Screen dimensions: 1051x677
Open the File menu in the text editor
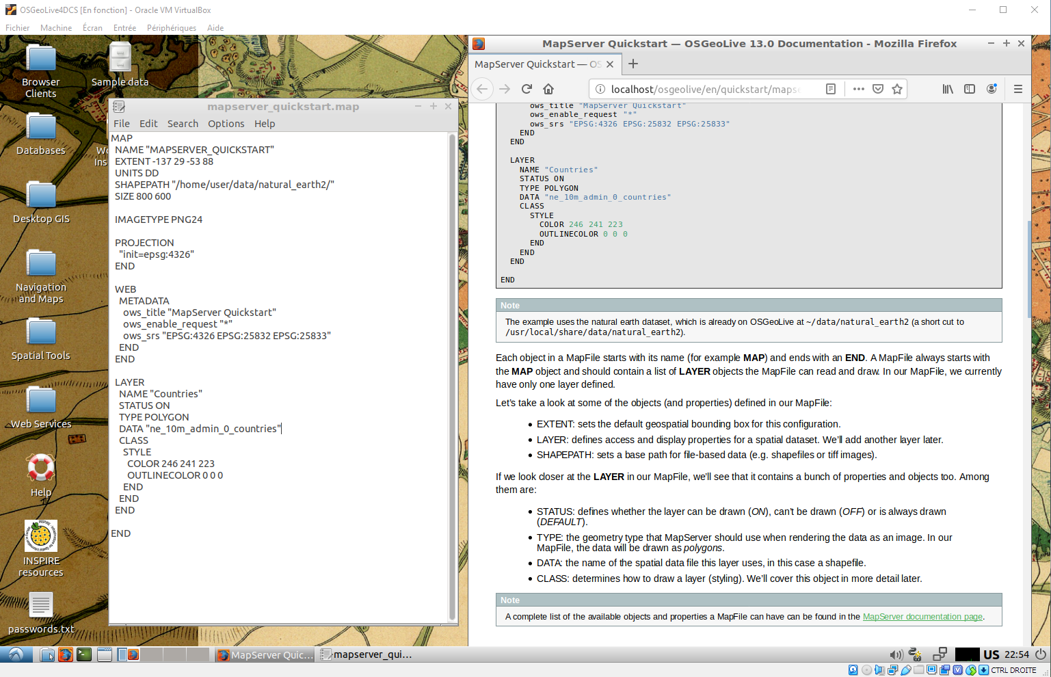pyautogui.click(x=122, y=124)
